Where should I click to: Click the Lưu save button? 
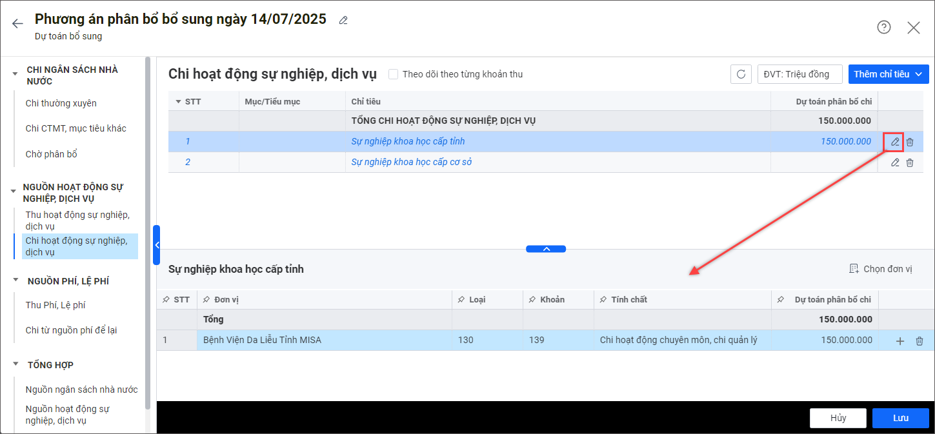click(900, 418)
